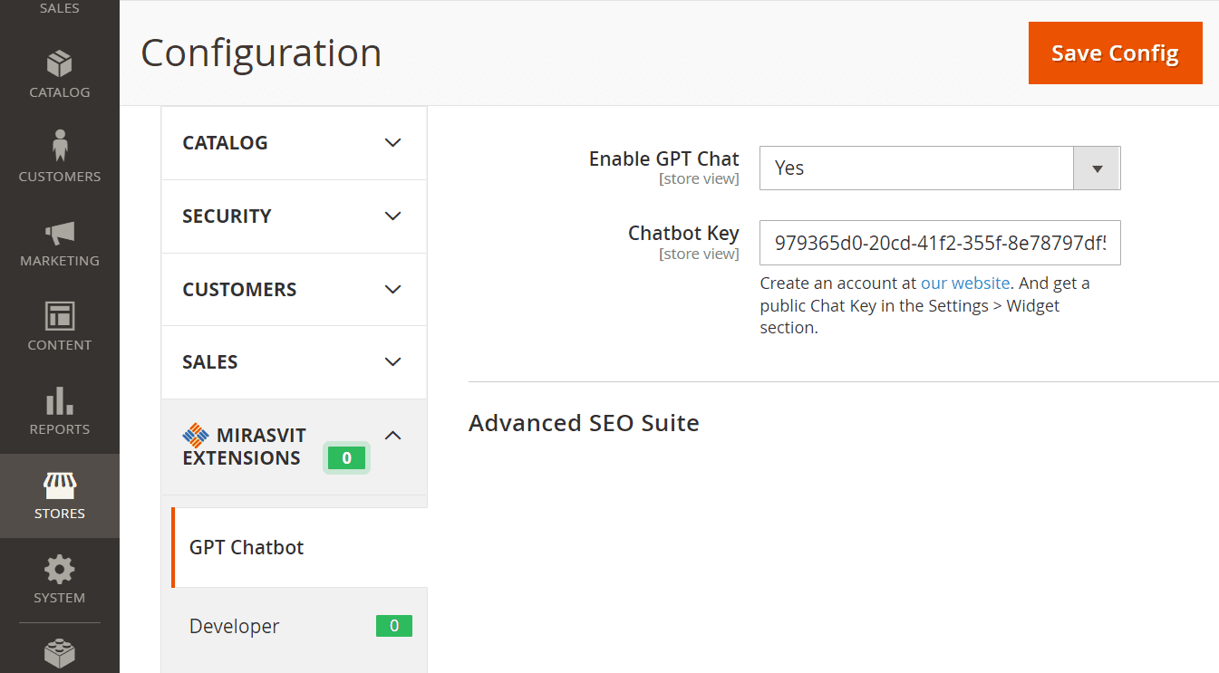Screen dimensions: 1219x673
Task: Click the Mirasvit logo icon
Action: (x=196, y=436)
